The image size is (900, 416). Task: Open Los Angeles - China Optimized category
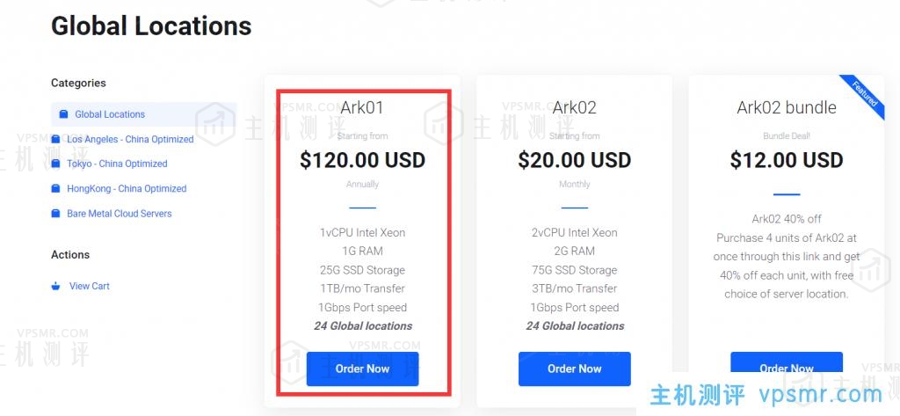click(x=130, y=139)
